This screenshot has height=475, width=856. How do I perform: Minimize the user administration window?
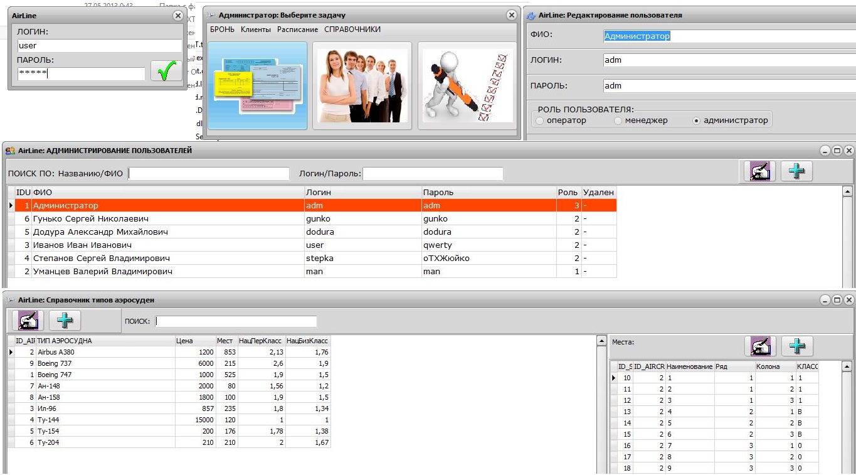tap(825, 151)
